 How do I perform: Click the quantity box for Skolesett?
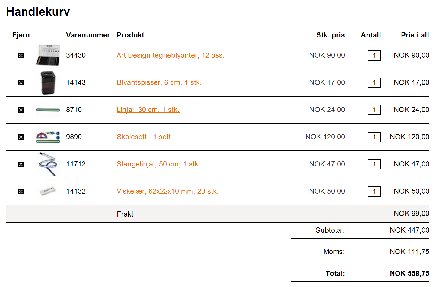click(374, 137)
